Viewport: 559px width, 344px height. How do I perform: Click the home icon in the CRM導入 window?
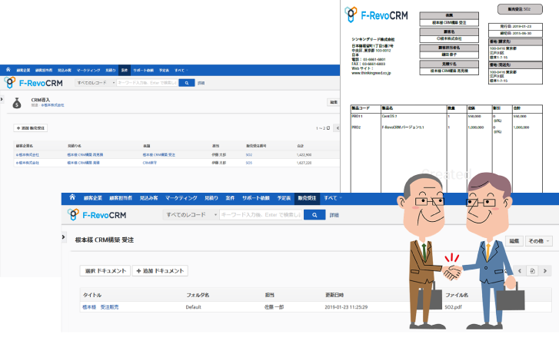(x=8, y=70)
